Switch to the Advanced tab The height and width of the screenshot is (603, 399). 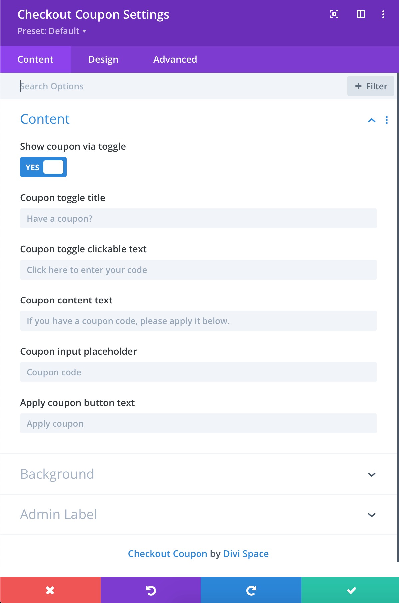tap(175, 59)
